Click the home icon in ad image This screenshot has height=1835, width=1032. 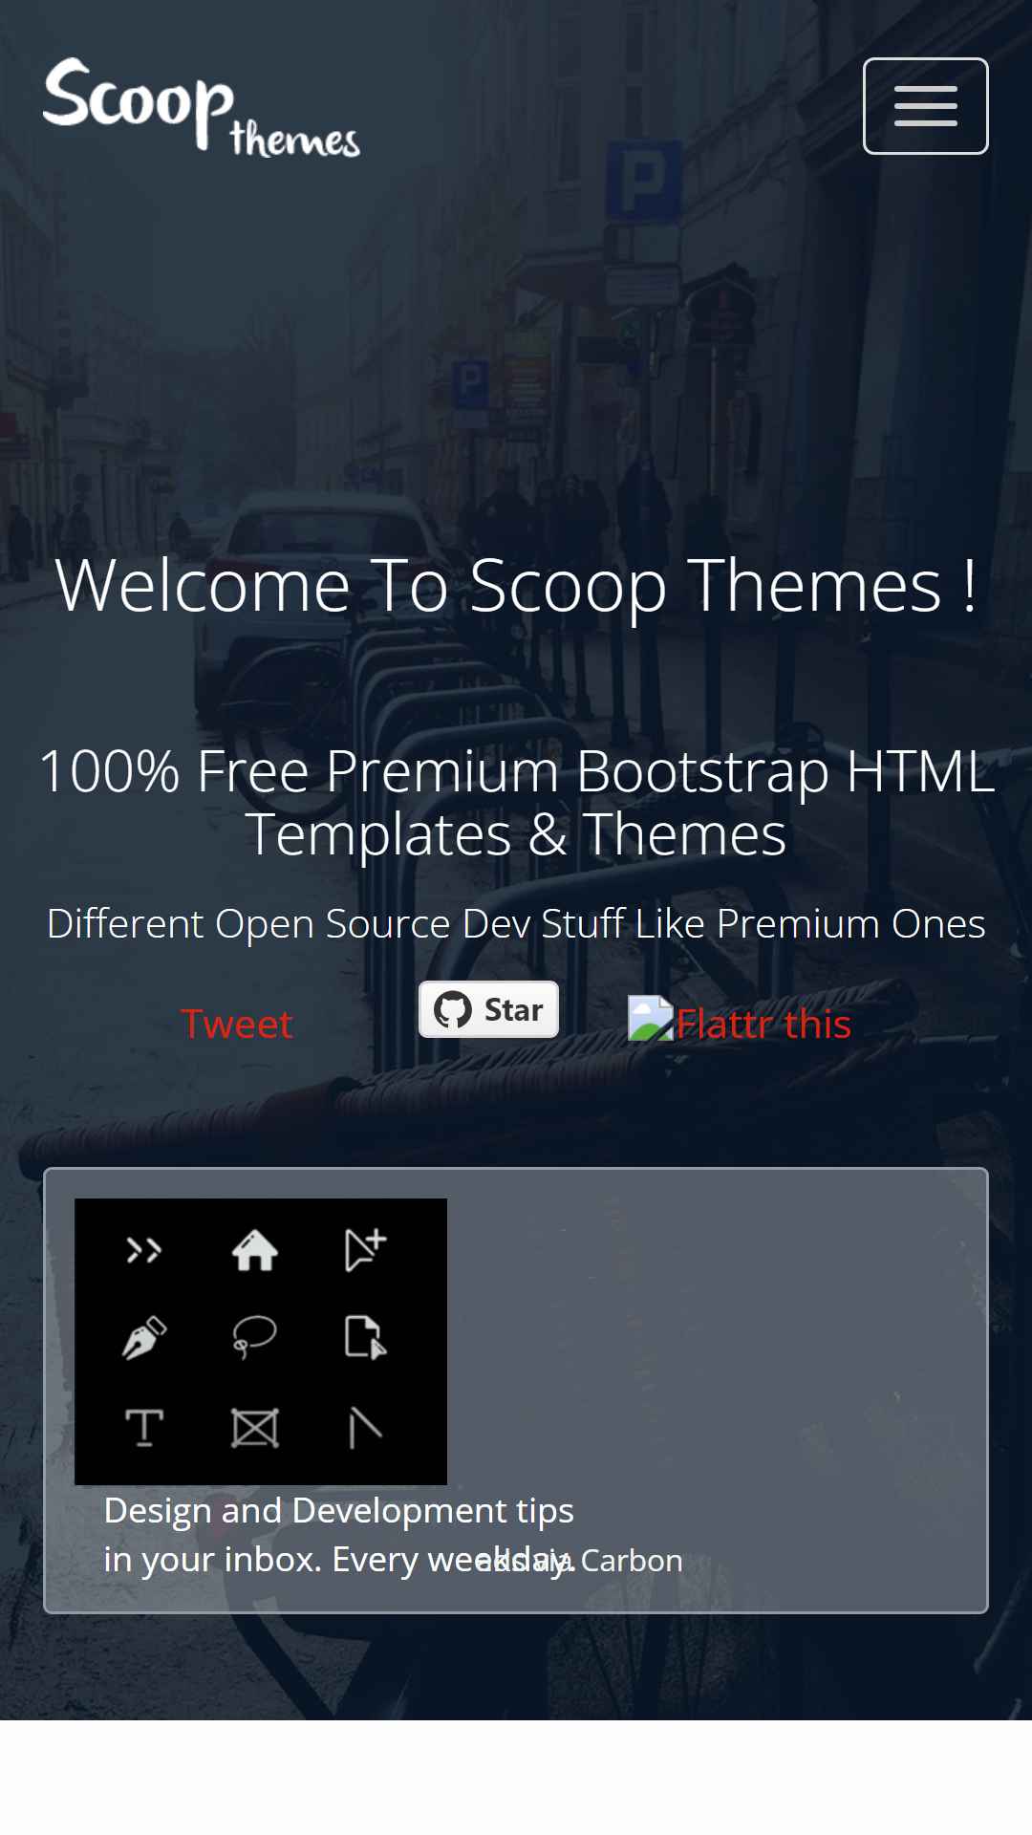(255, 1250)
